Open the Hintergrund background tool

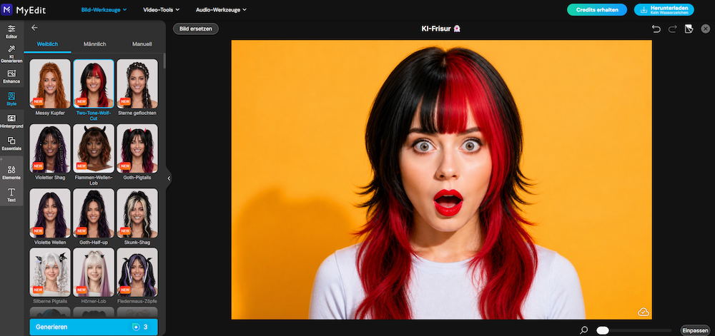tap(11, 121)
